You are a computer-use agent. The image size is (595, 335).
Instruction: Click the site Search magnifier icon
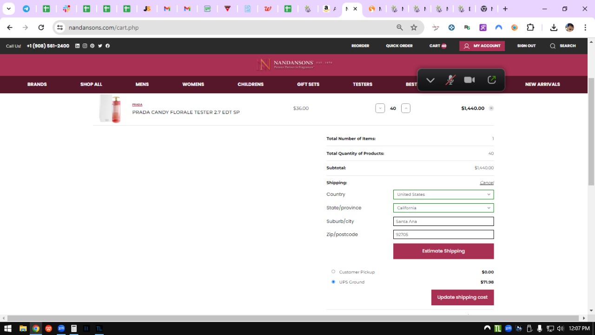[553, 46]
